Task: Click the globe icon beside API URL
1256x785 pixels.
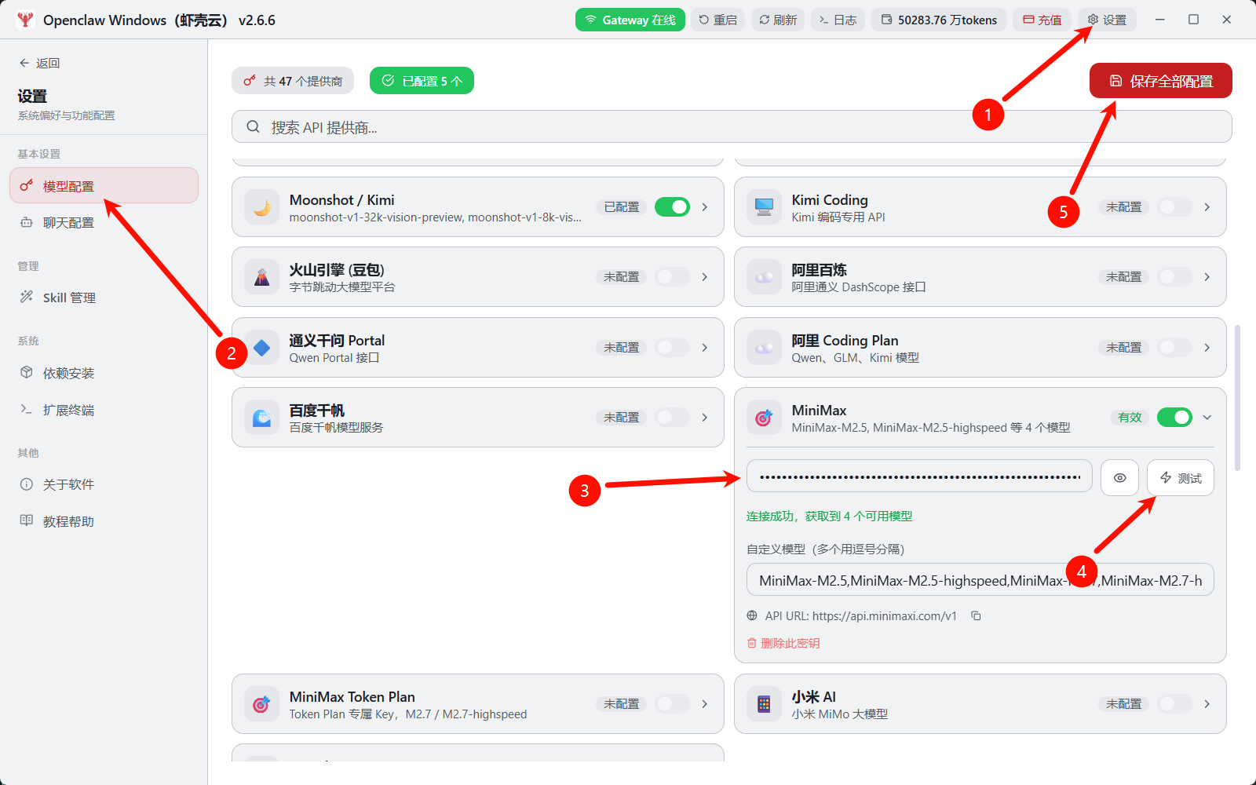Action: tap(752, 616)
